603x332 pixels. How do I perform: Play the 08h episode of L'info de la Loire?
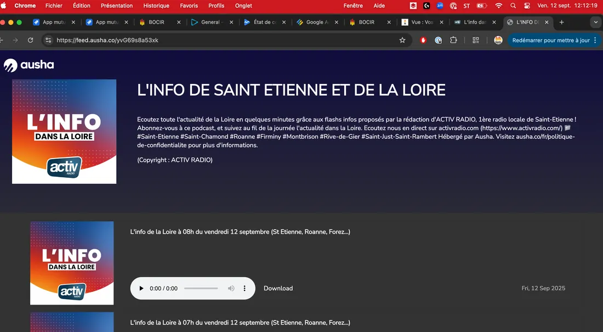pyautogui.click(x=141, y=288)
